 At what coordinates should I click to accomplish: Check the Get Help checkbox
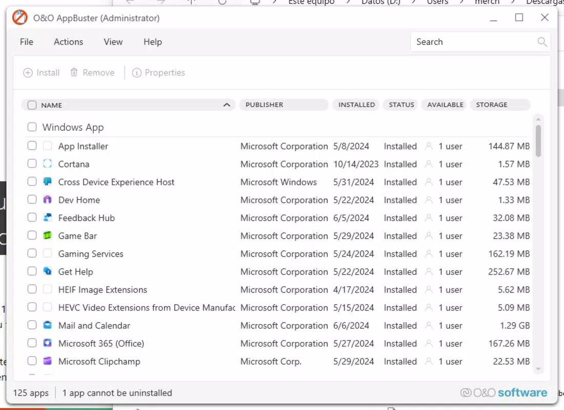click(32, 271)
